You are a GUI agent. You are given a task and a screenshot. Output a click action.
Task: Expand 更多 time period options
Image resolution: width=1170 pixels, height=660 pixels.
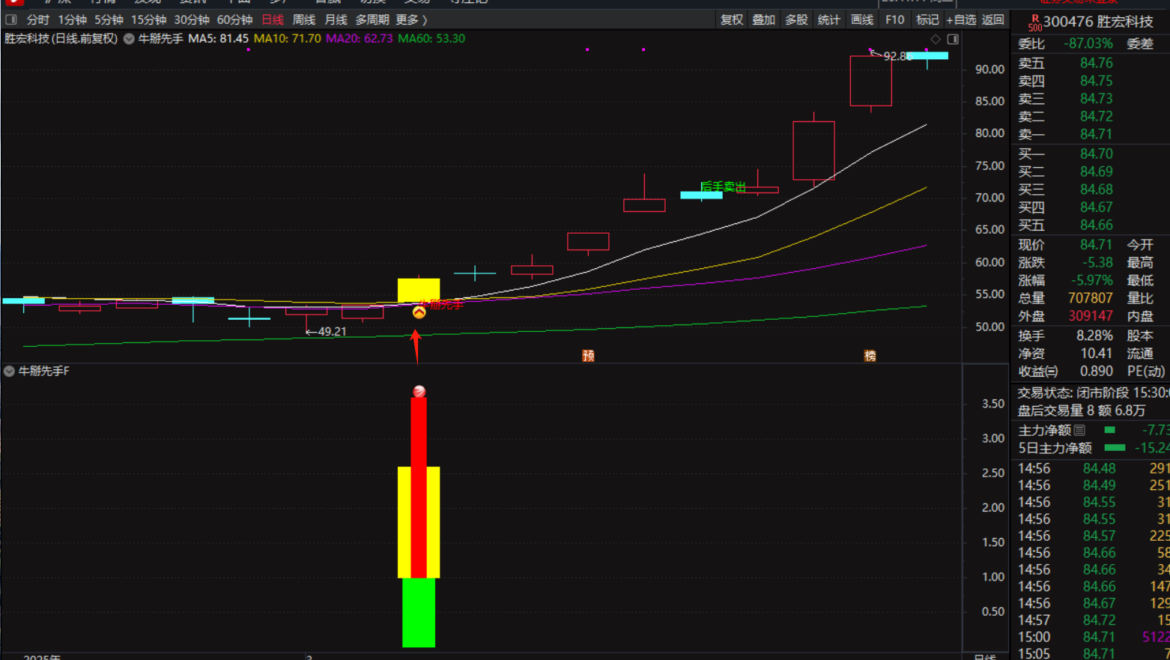(411, 19)
